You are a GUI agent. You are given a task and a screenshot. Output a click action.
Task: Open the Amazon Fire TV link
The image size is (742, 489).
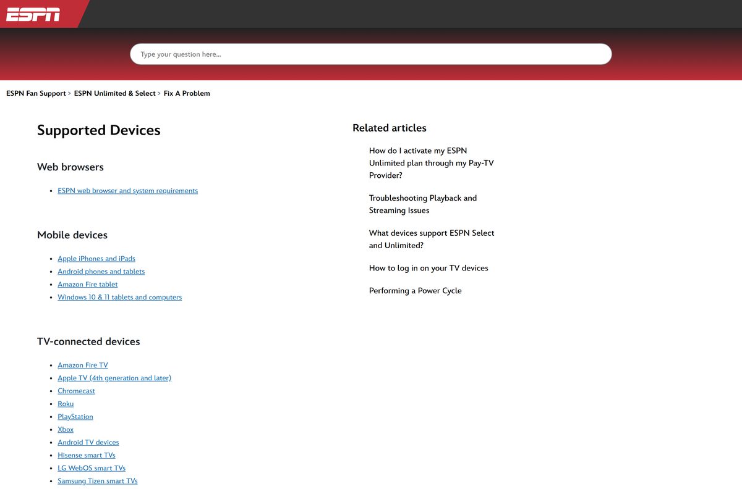coord(83,366)
